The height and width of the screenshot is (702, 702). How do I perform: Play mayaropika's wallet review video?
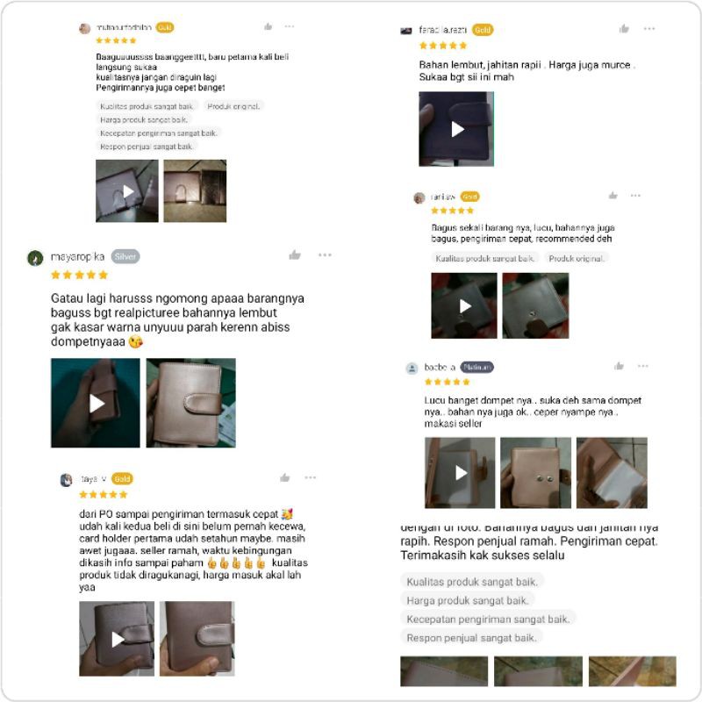[x=96, y=403]
